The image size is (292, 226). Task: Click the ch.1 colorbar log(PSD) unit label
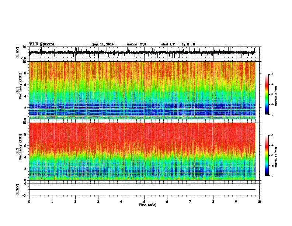(276, 96)
